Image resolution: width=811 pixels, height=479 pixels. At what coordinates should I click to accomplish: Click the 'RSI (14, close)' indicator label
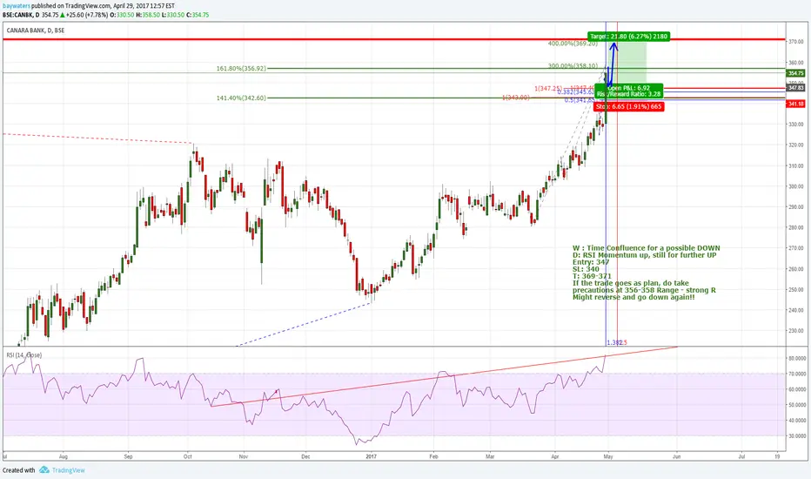pos(23,355)
